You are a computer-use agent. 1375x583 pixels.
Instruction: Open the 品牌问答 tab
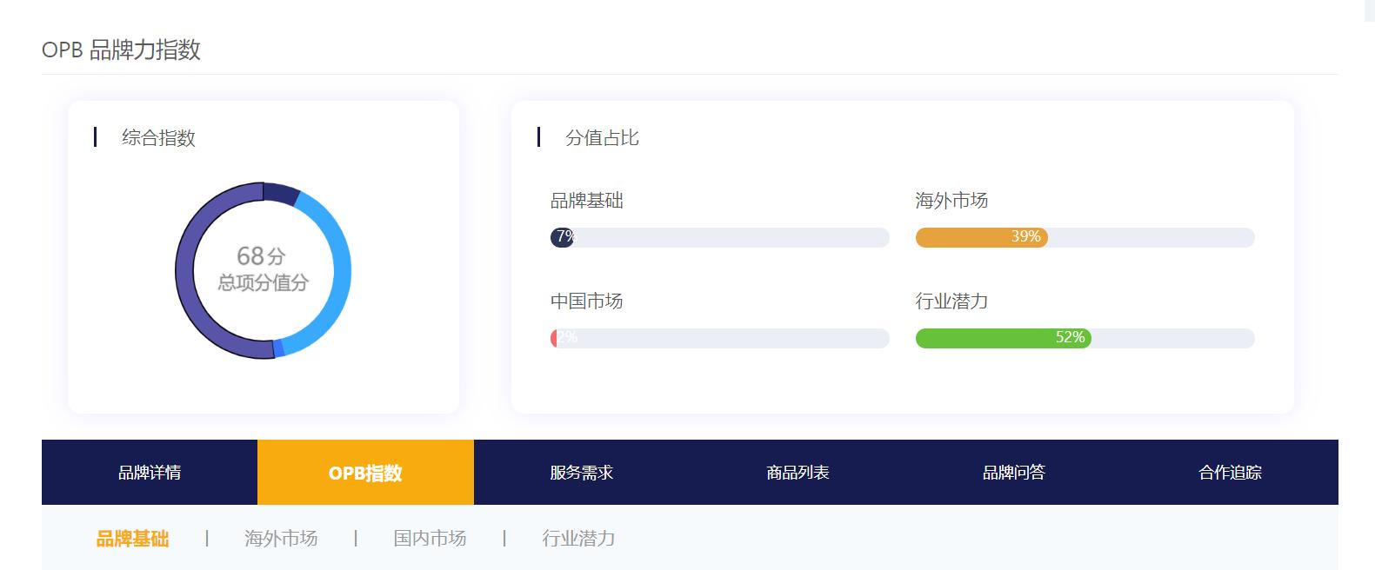[x=1014, y=472]
